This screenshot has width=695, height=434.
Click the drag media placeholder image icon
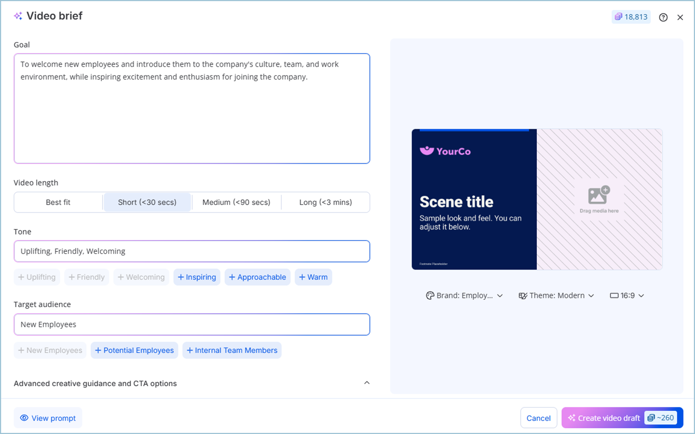tap(599, 195)
